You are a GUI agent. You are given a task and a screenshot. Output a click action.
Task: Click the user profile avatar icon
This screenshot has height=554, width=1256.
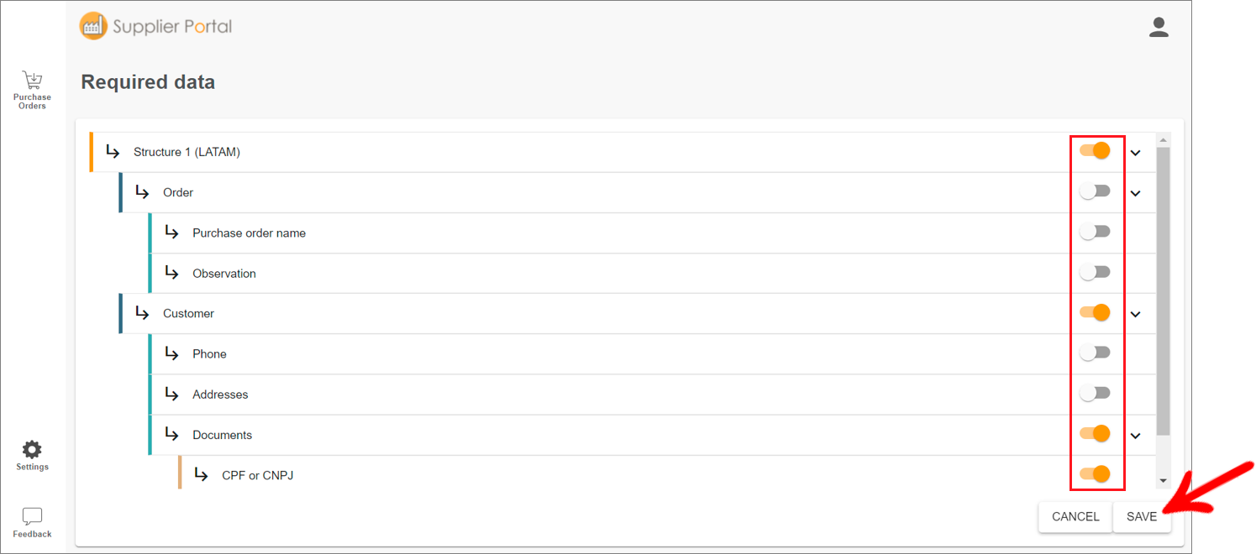click(1159, 27)
